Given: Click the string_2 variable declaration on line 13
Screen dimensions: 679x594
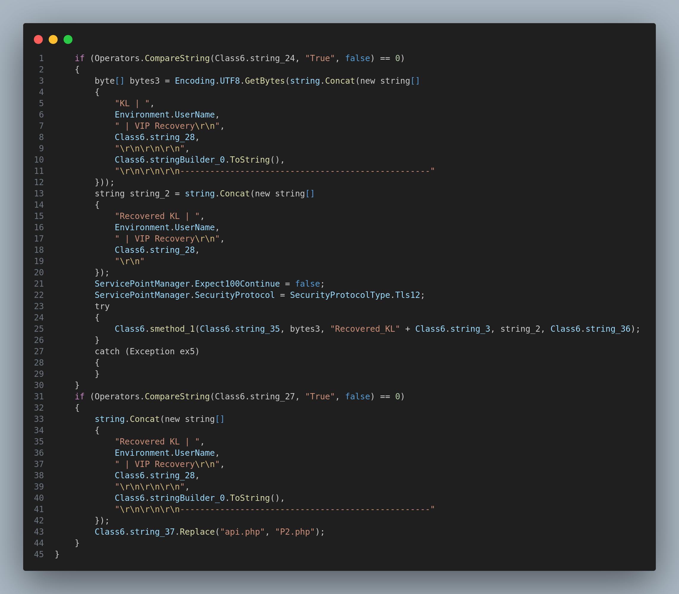Looking at the screenshot, I should click(149, 193).
